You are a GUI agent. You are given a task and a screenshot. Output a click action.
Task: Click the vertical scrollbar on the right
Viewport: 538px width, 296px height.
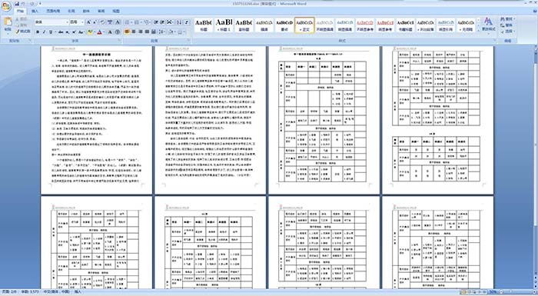pyautogui.click(x=535, y=168)
